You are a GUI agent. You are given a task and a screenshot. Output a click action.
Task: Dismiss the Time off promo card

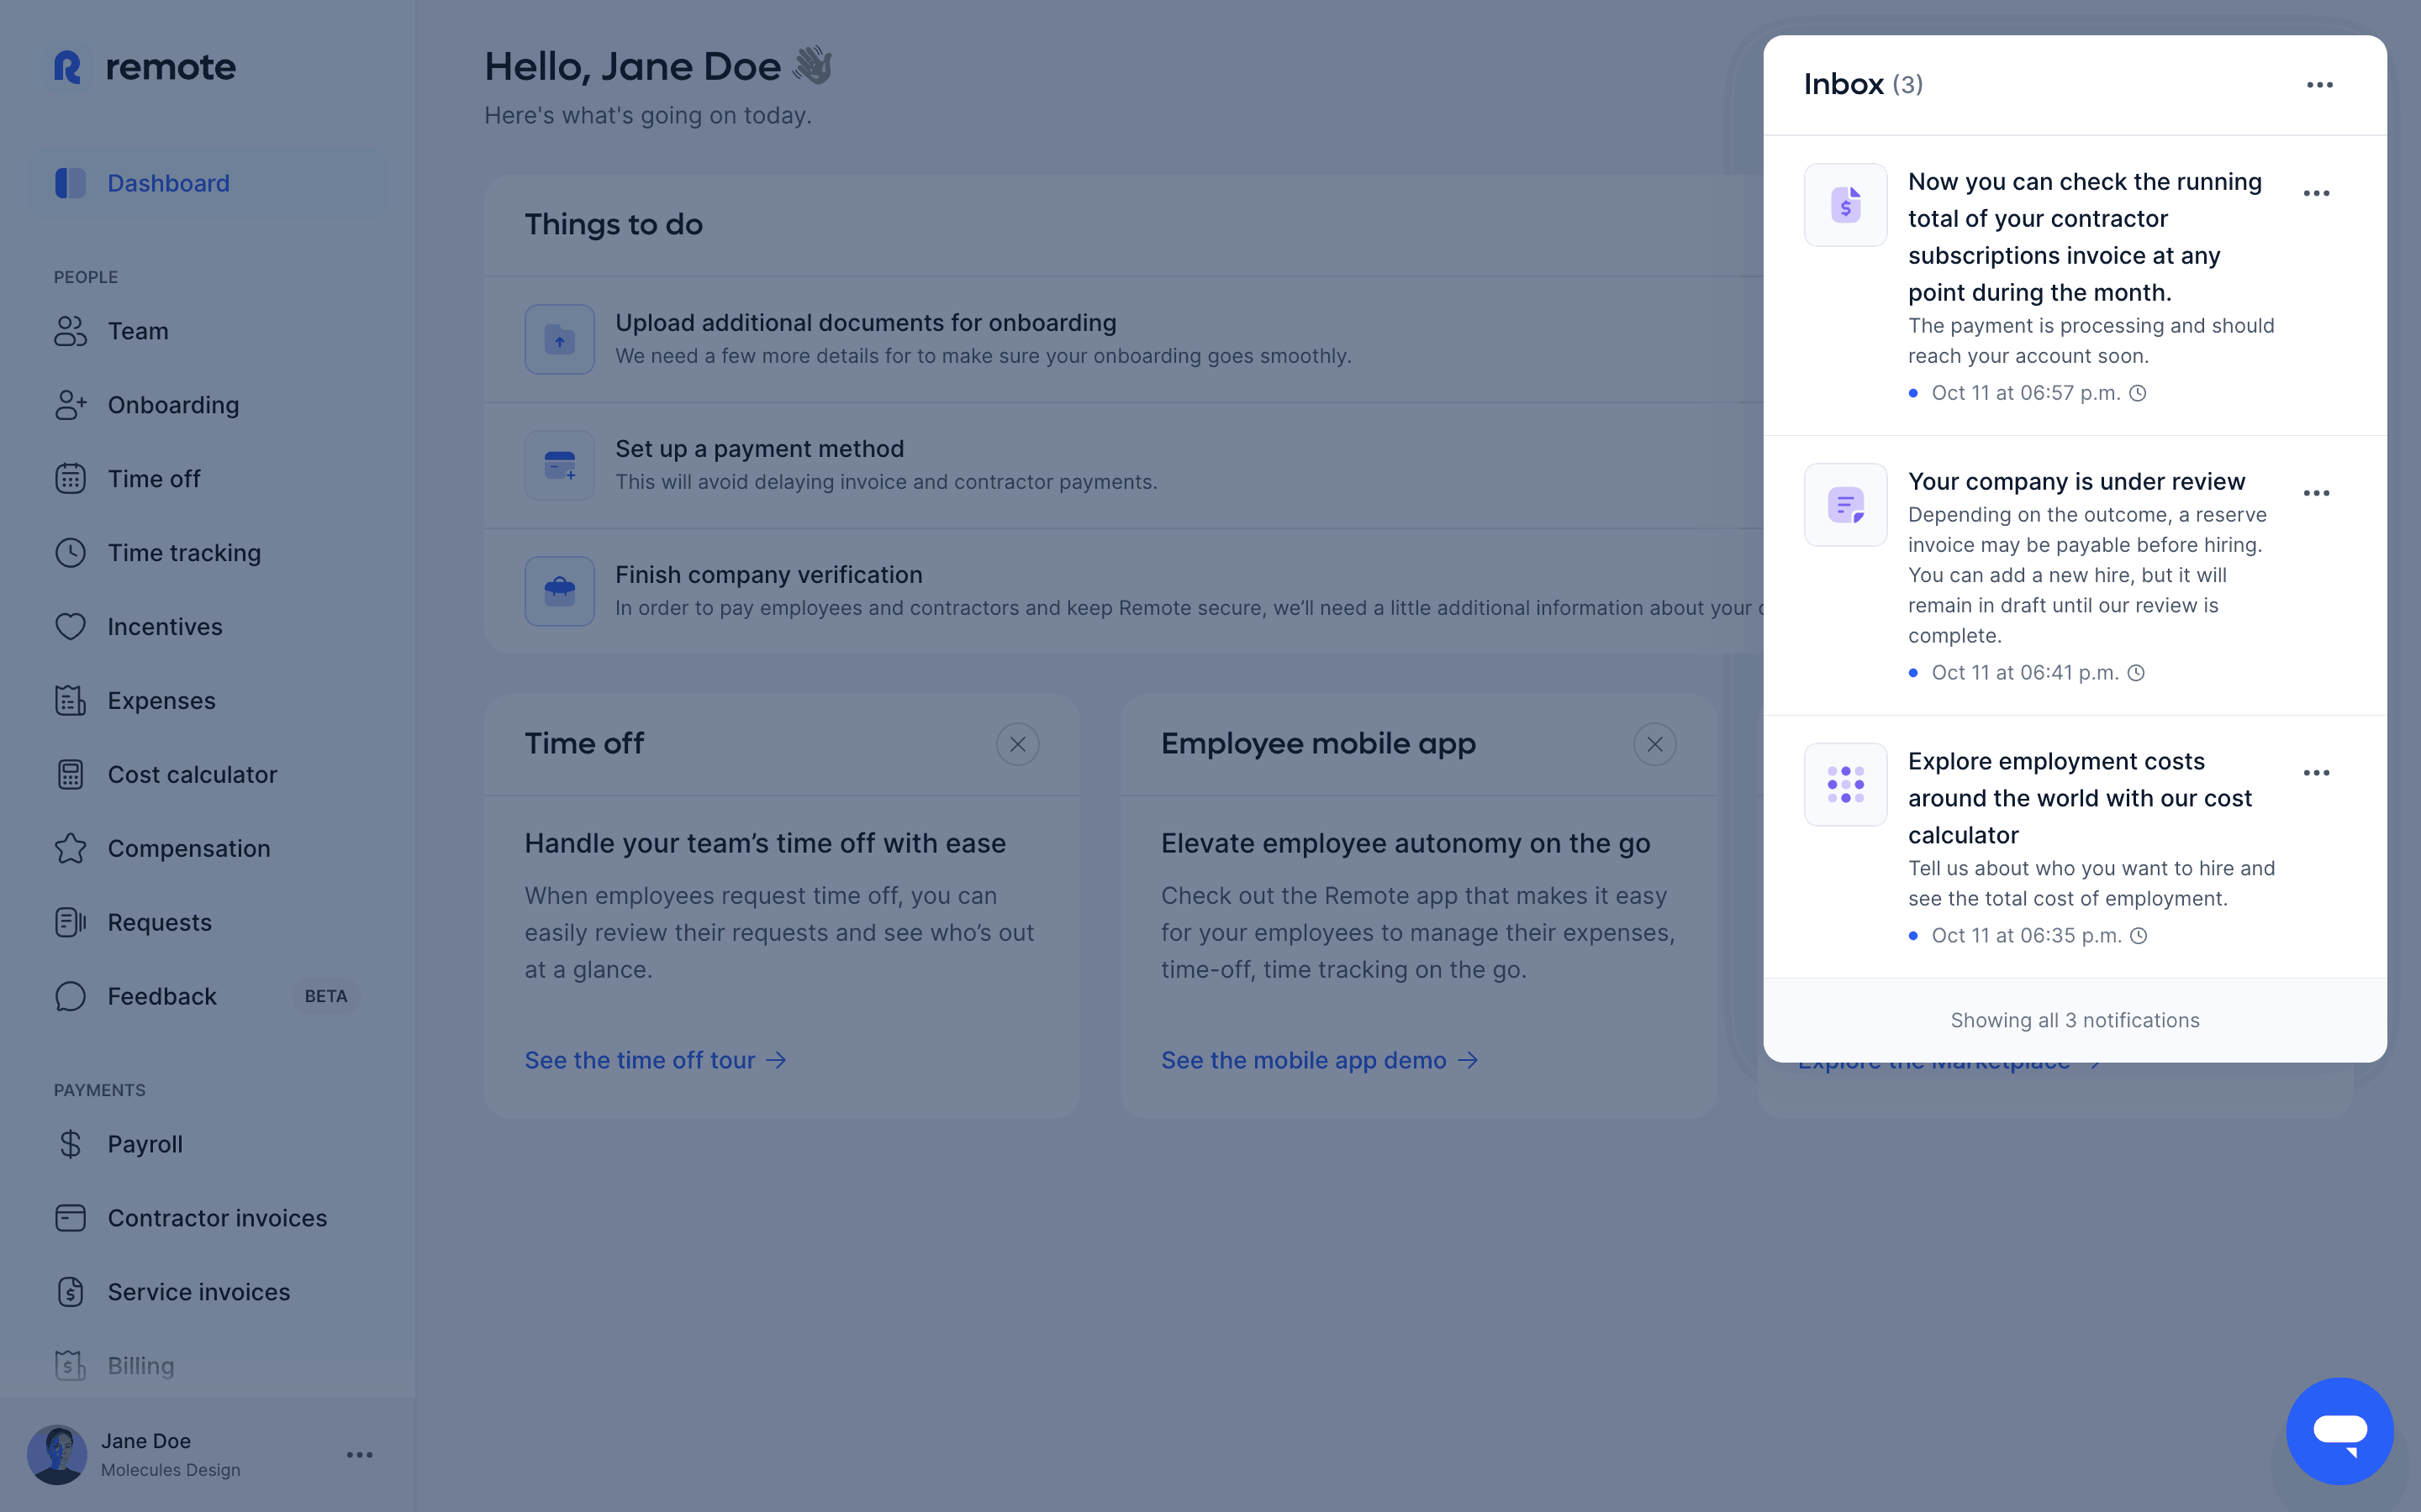tap(1017, 743)
